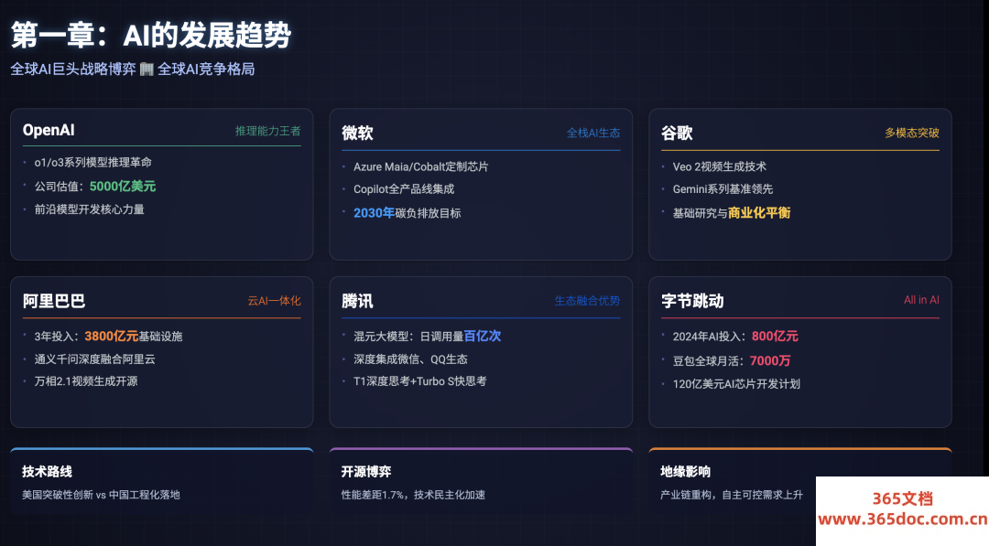Click the "公司估值：5000亿美元" line
Viewport: 989px width, 546px height.
pos(94,187)
